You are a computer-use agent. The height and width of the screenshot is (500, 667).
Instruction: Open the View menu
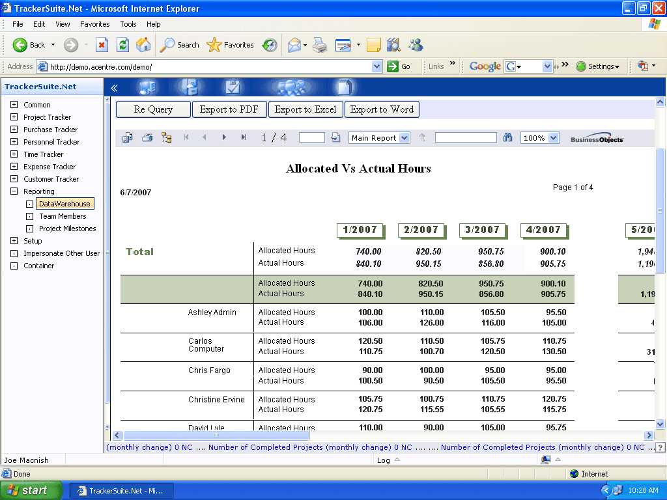[63, 24]
